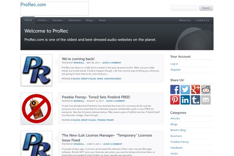Leave a comment on the iLok License Manager post

click(x=113, y=144)
